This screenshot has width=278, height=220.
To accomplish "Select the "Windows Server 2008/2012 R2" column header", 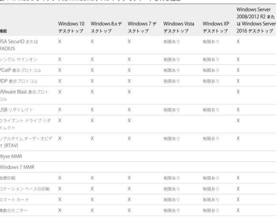I will click(256, 20).
